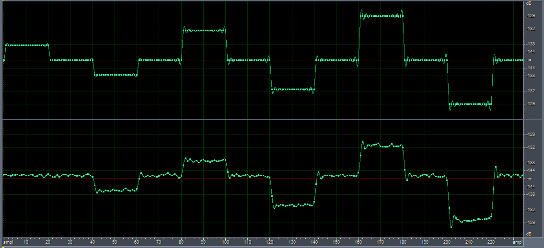This screenshot has width=544, height=248.
Task: Click the dB unit label below the lower channel scale
Action: tap(529, 234)
